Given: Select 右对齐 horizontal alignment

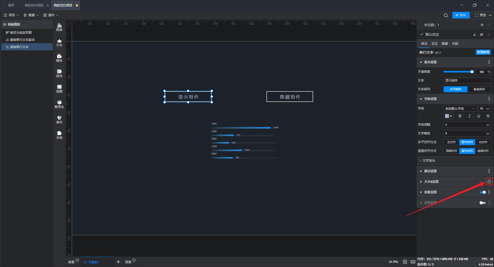Looking at the screenshot, I should [x=483, y=142].
